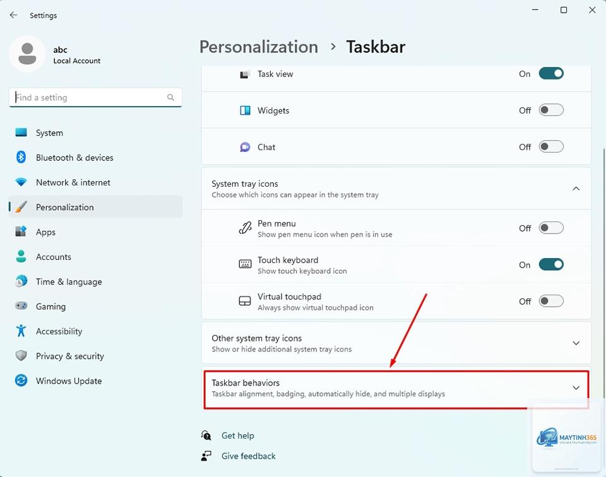Turn on the Chat toggle
Image resolution: width=606 pixels, height=477 pixels.
tap(551, 147)
